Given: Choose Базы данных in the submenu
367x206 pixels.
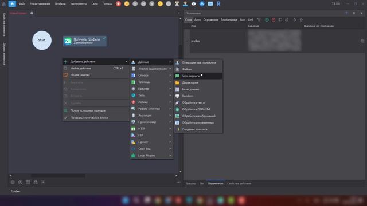Looking at the screenshot, I should pos(198,89).
